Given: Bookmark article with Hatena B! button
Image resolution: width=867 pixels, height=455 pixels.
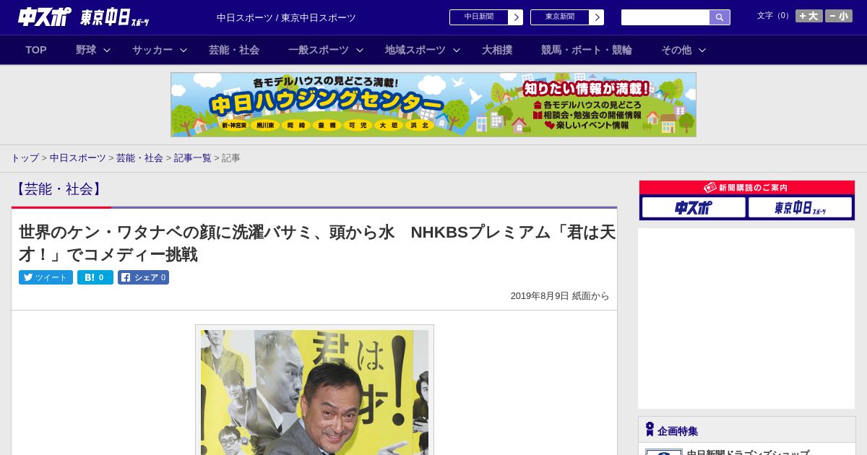Looking at the screenshot, I should click(95, 277).
